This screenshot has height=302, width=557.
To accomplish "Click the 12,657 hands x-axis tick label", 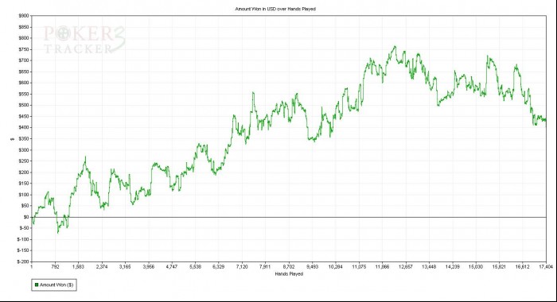I will pyautogui.click(x=406, y=267).
